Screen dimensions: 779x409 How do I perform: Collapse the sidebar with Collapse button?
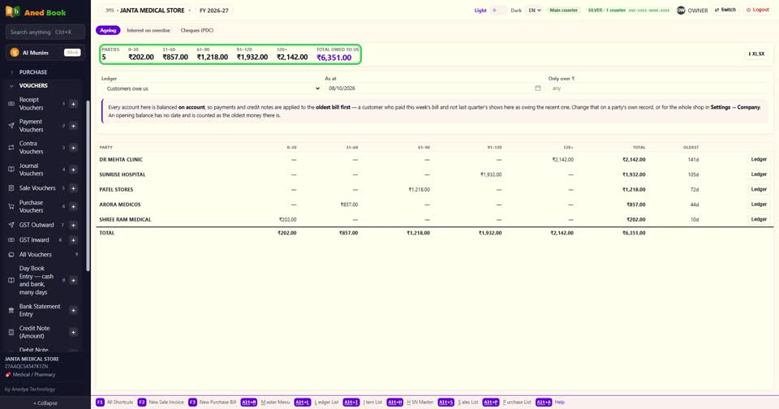click(x=45, y=403)
